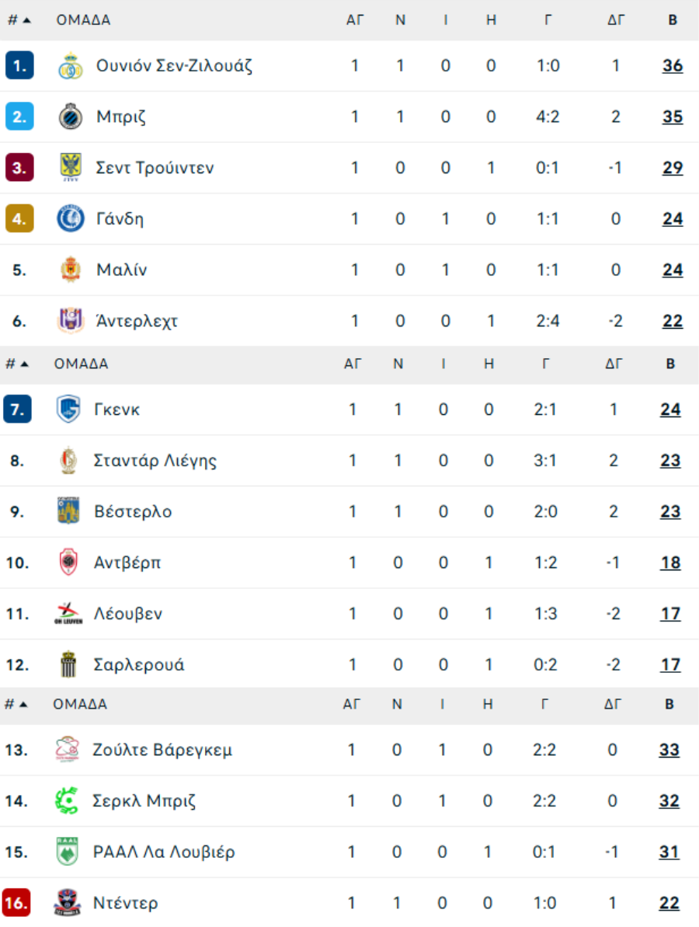Click the Γκενκ team badge
The image size is (699, 927).
68,409
